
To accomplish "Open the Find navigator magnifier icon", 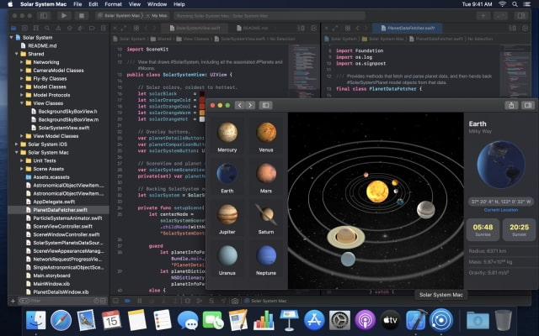I will (47, 28).
